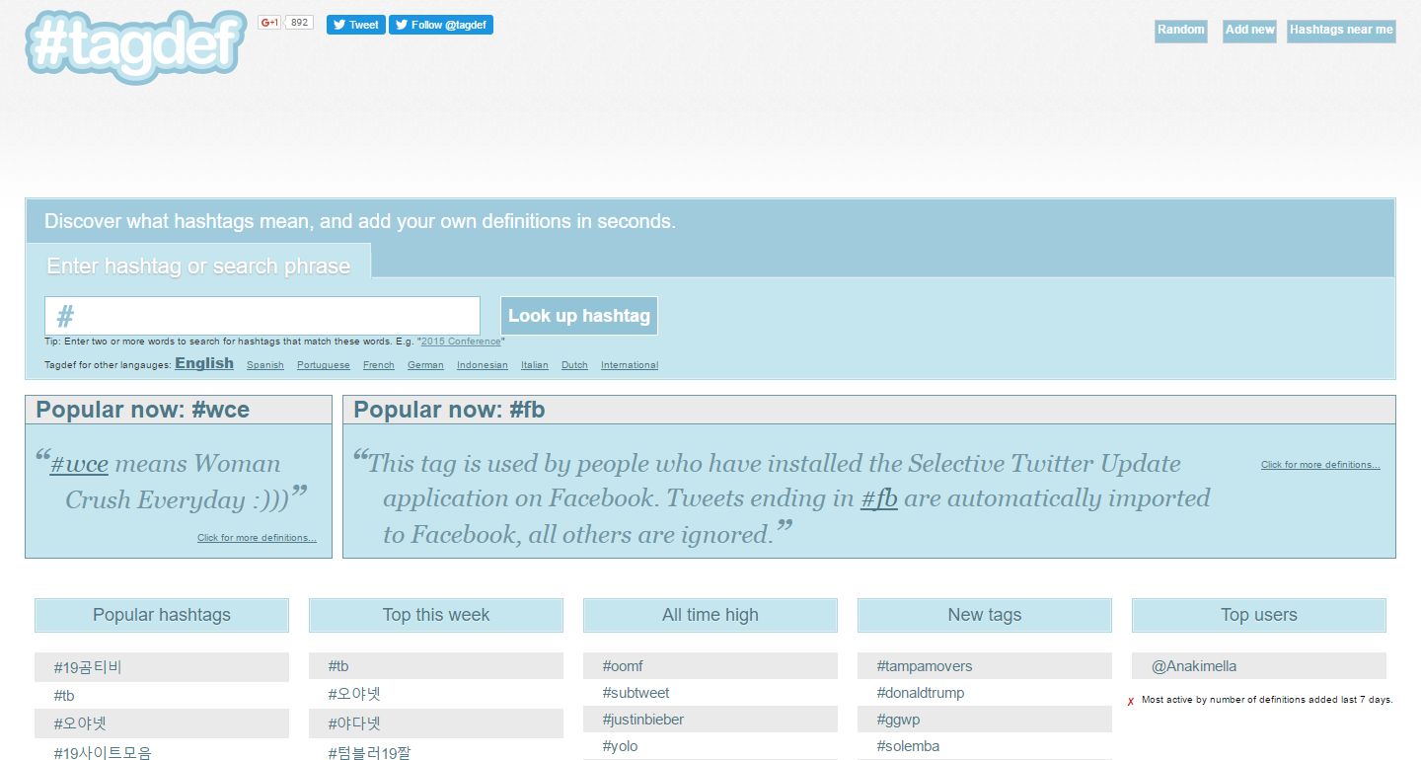Open #justinbieber in All time high
1421x760 pixels.
(642, 720)
